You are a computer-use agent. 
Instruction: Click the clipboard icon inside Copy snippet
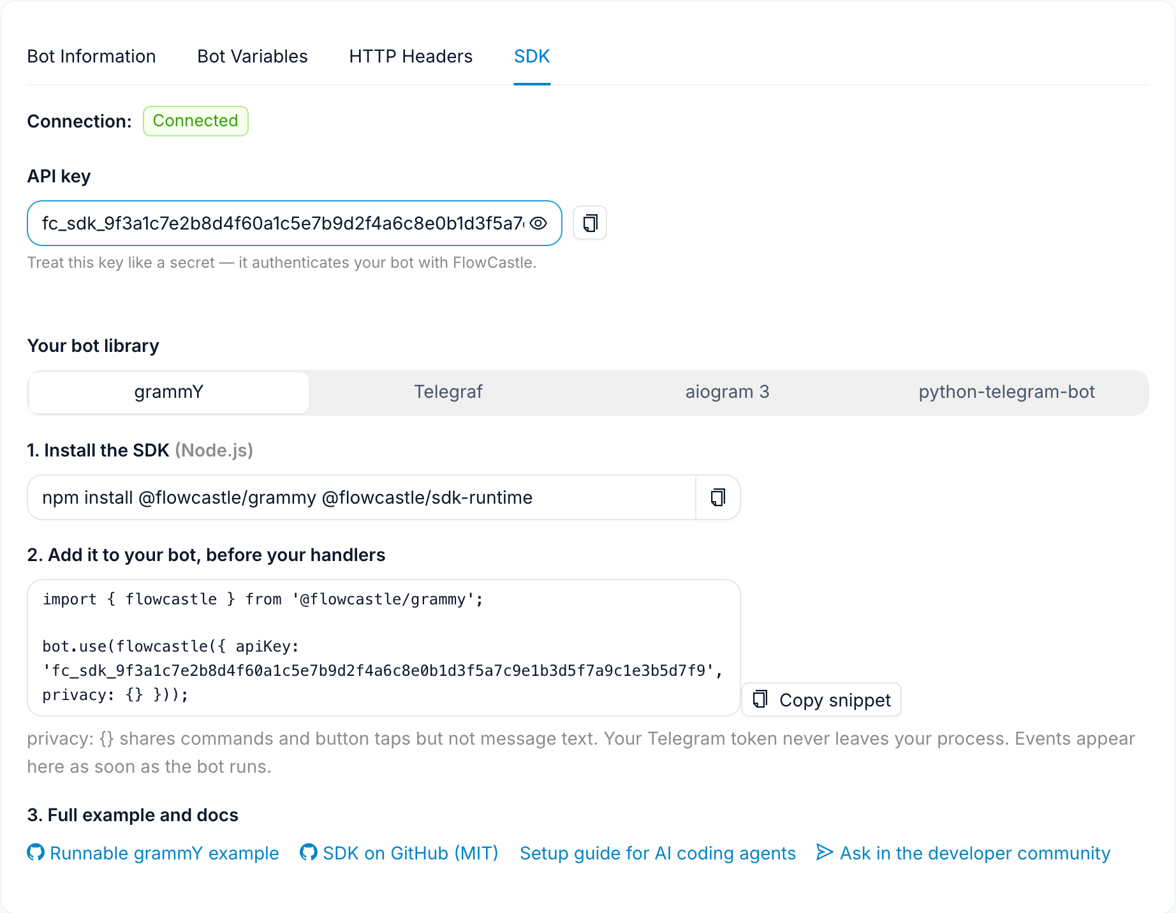[760, 699]
